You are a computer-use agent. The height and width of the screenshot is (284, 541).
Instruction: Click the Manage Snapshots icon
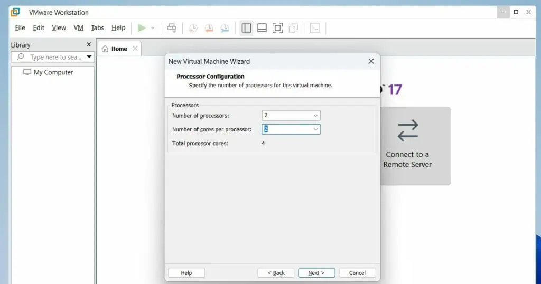(225, 28)
